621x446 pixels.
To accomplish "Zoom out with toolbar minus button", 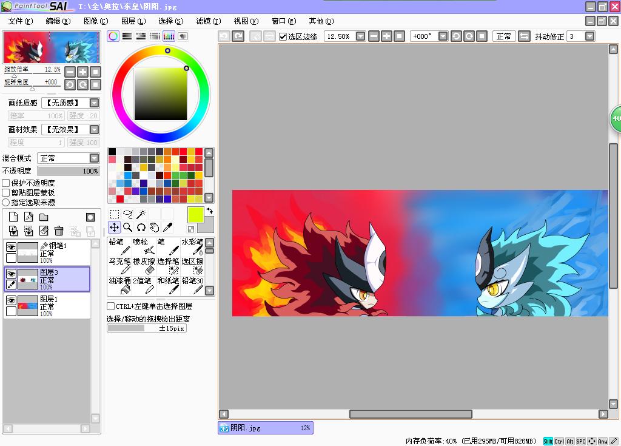I will (x=374, y=36).
